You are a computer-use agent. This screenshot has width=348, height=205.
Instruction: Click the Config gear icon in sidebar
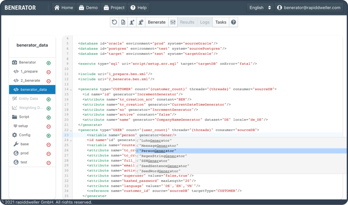pos(14,135)
